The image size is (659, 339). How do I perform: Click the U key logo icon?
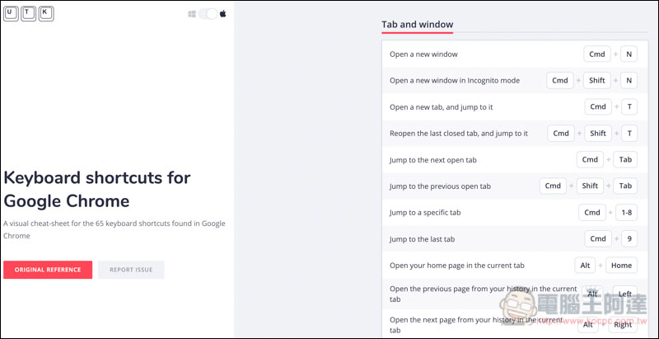[x=11, y=13]
